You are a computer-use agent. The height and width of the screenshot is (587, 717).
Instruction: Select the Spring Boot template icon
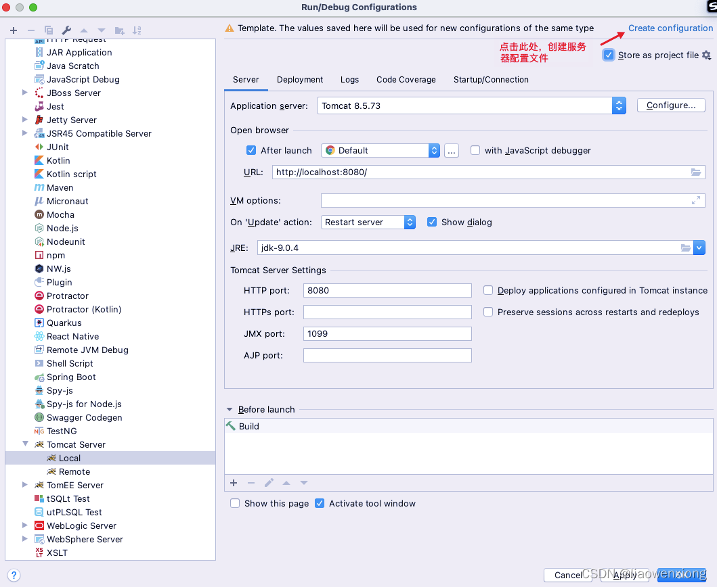pyautogui.click(x=39, y=377)
